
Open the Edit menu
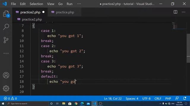(x=23, y=4)
